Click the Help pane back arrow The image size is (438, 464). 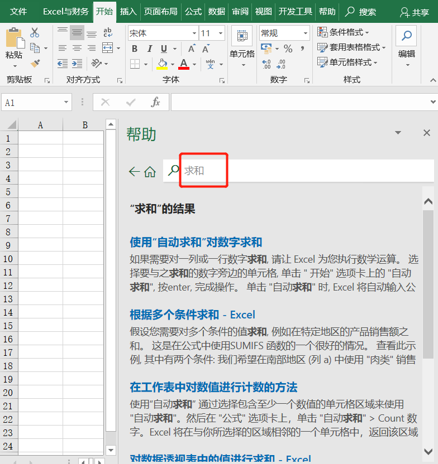point(134,172)
